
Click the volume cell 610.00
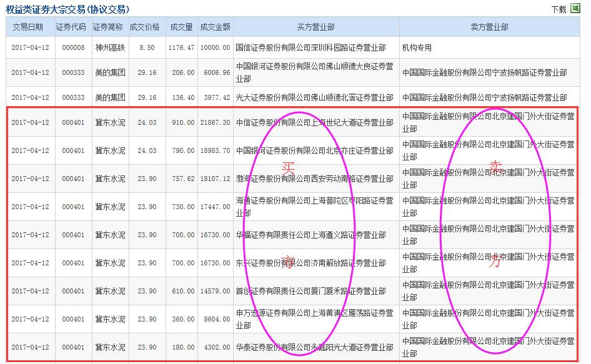tap(183, 291)
